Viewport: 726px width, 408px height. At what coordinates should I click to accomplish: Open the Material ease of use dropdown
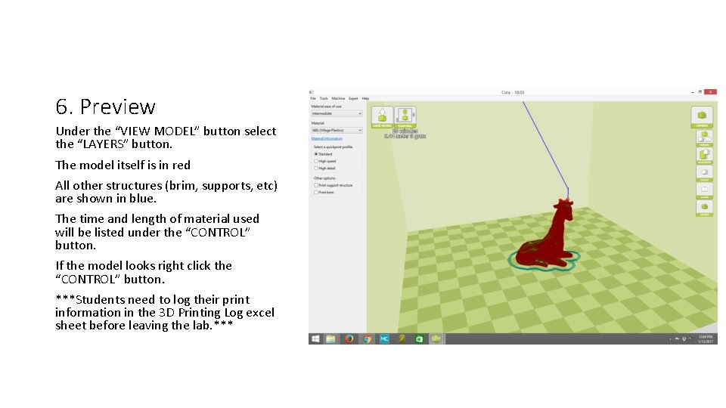tap(337, 114)
